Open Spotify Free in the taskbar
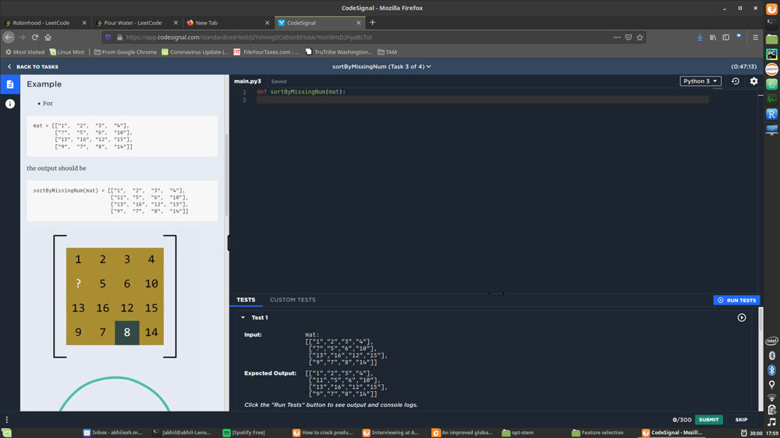Screen dimensions: 780x438 (243, 433)
